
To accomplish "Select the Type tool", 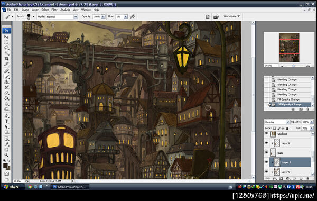I will (x=6, y=122).
